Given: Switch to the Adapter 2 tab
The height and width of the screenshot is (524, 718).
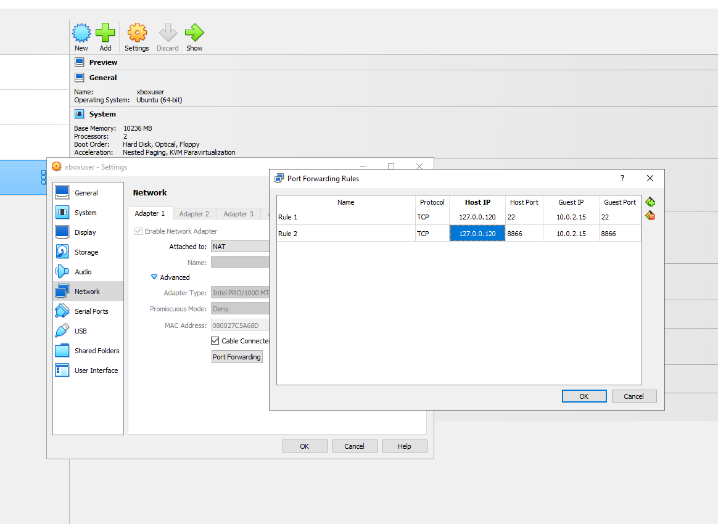Looking at the screenshot, I should 194,214.
